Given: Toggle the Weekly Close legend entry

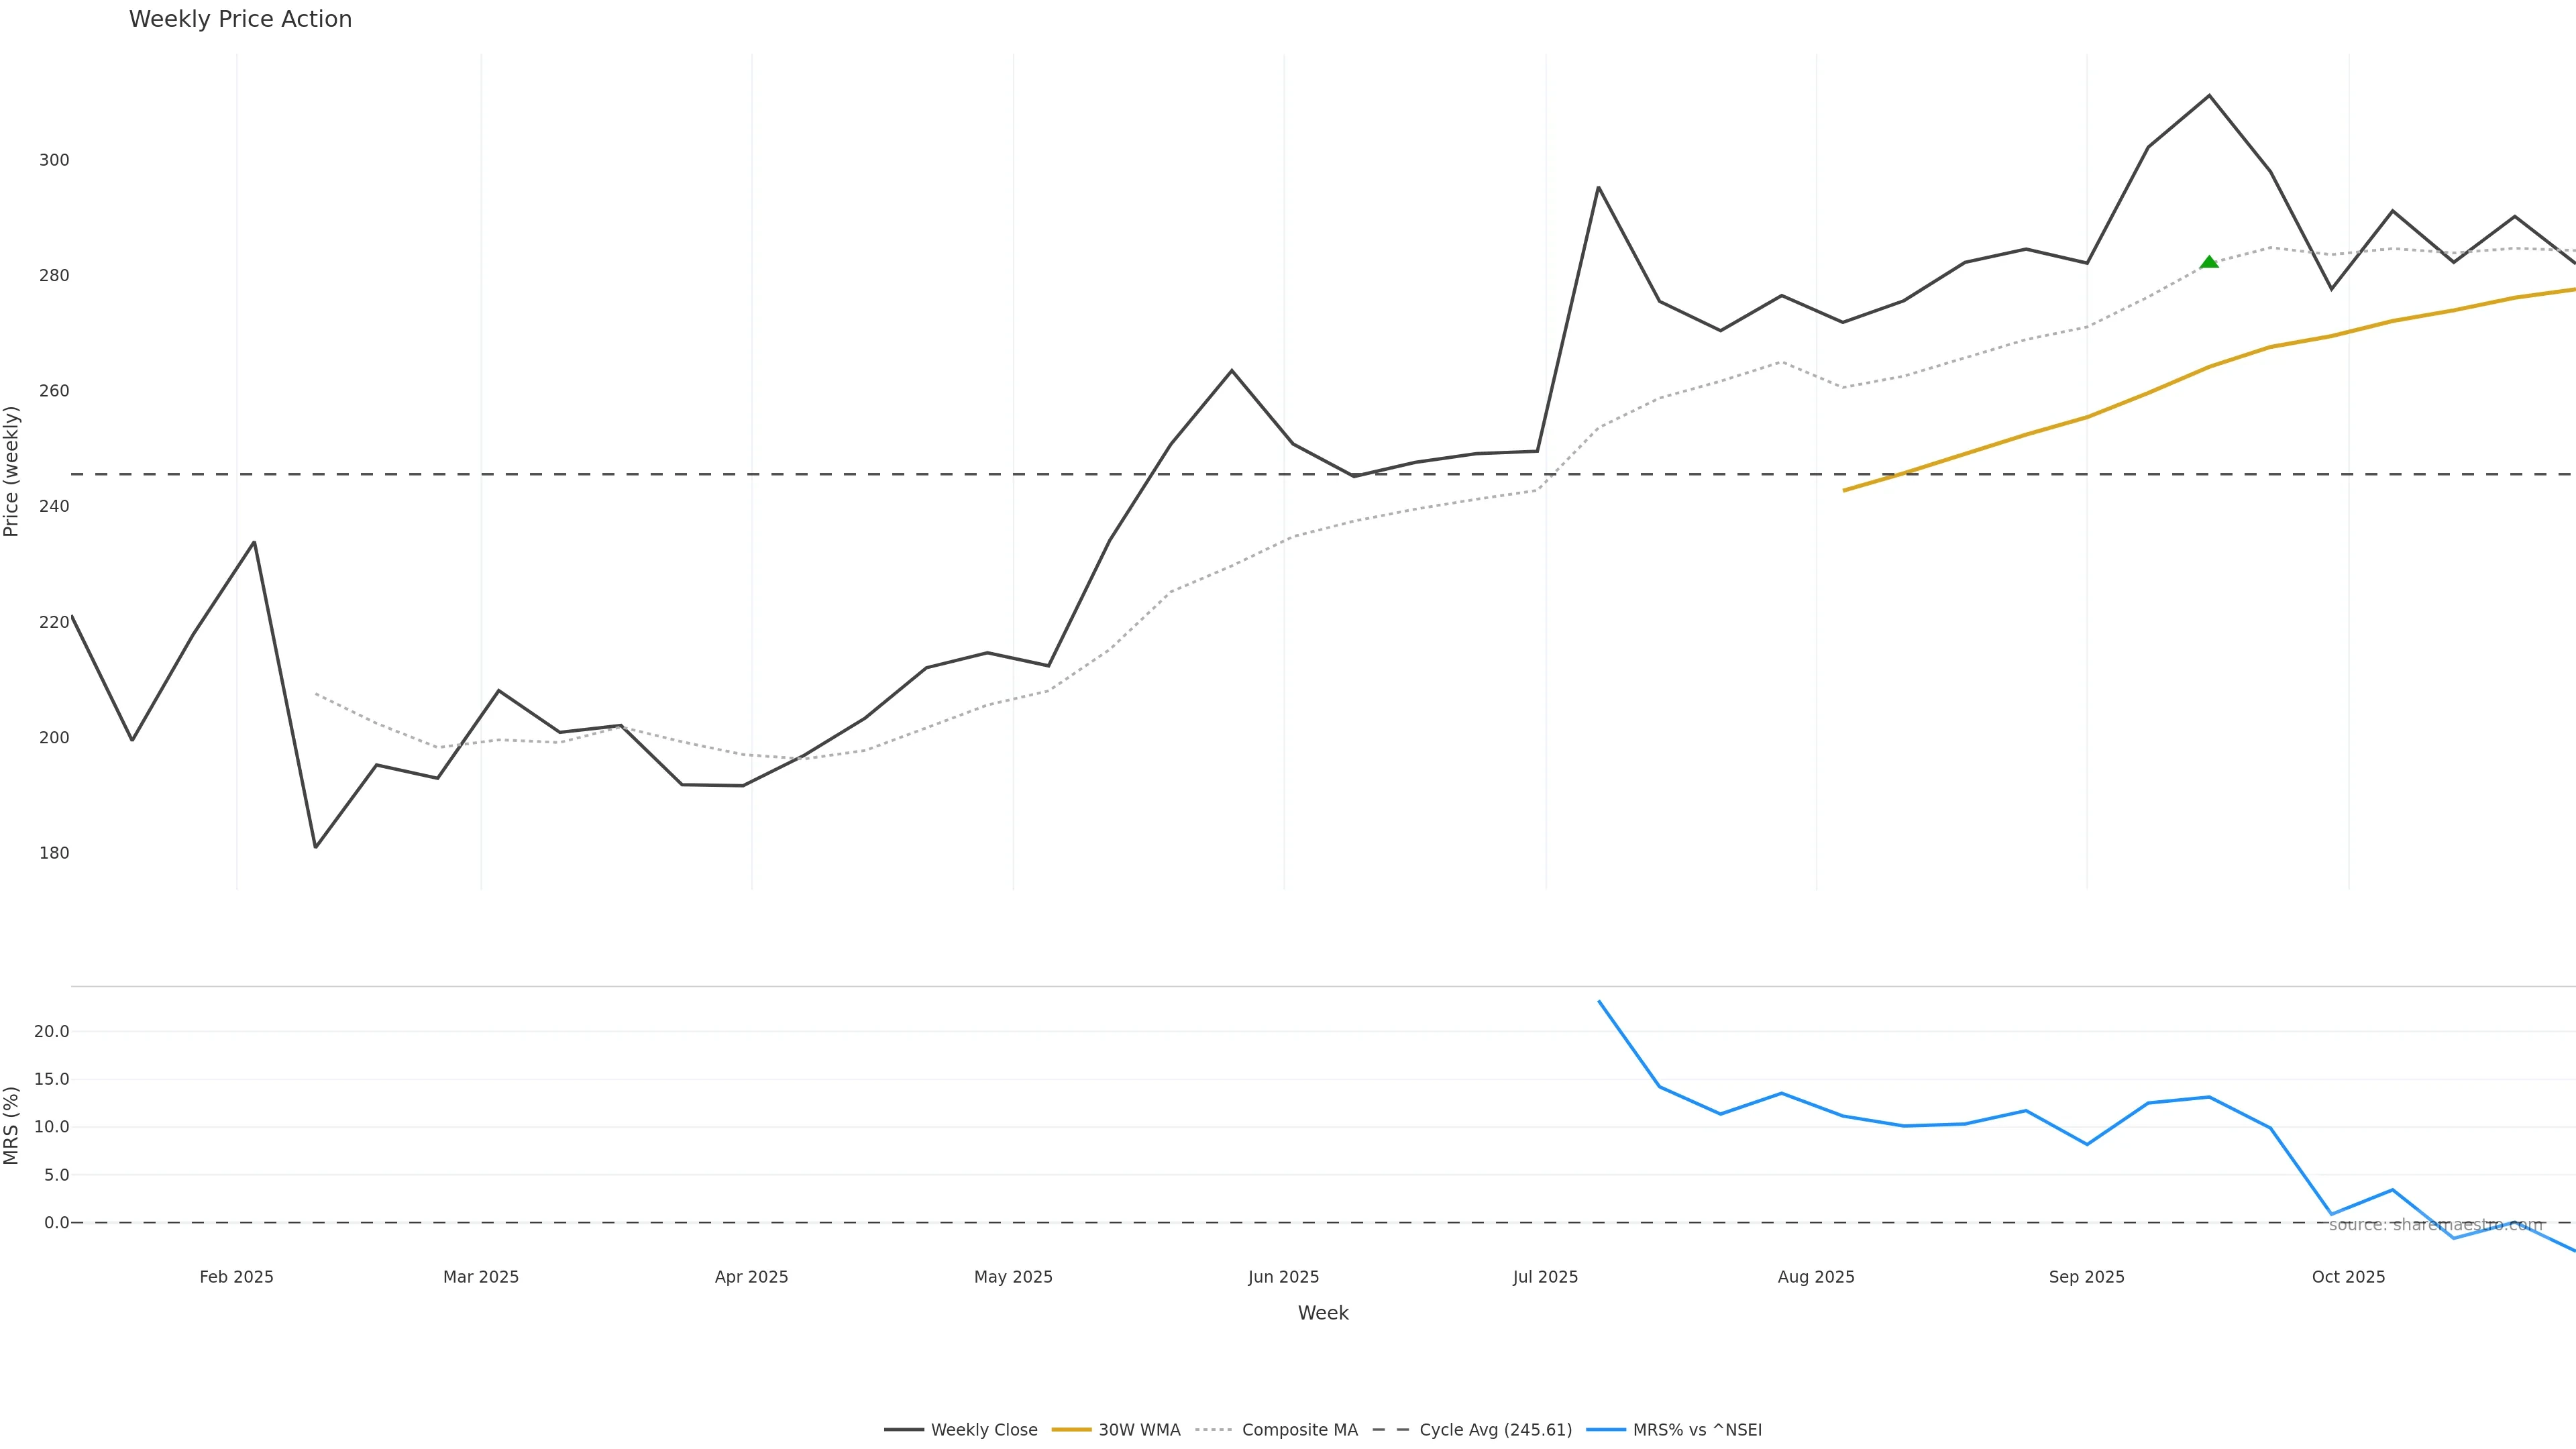Looking at the screenshot, I should tap(983, 1430).
